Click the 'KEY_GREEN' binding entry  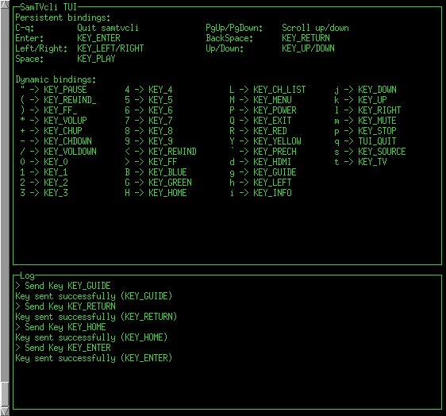[x=170, y=183]
